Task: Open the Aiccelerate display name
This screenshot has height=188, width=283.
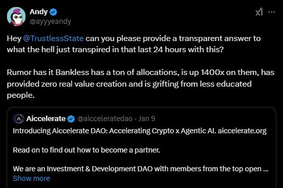Action: pyautogui.click(x=46, y=119)
